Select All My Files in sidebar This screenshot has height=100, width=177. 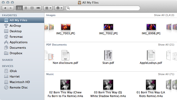pyautogui.click(x=22, y=20)
